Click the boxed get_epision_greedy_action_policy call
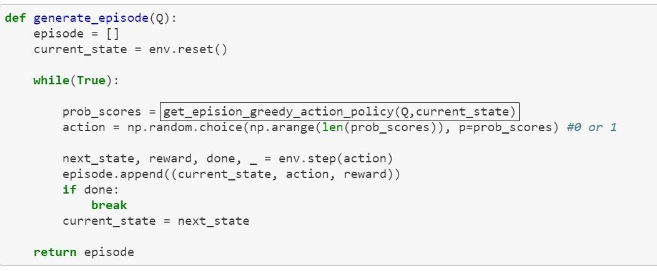 [339, 112]
